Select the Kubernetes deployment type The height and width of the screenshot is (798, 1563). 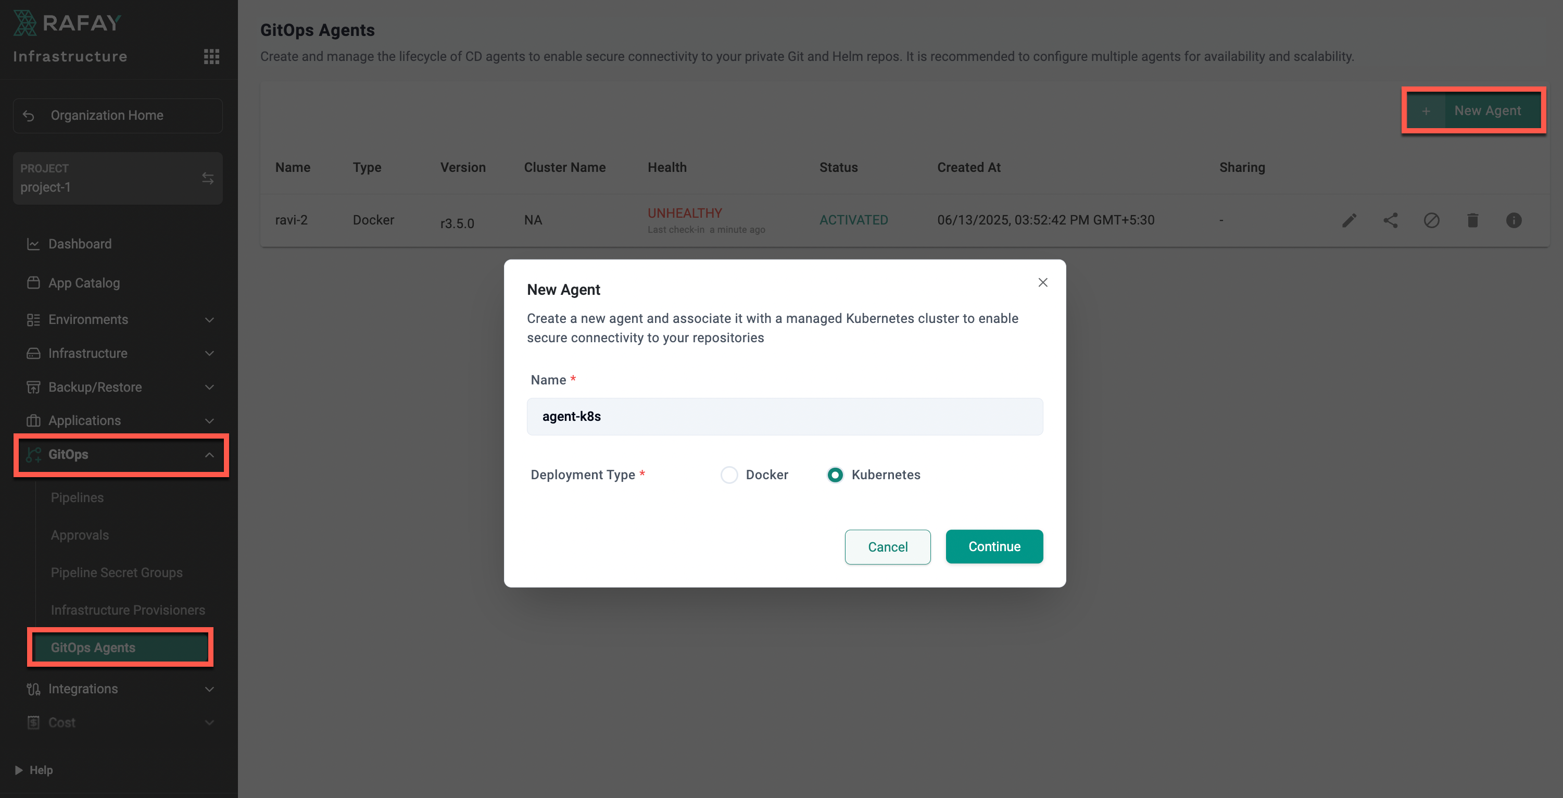coord(835,475)
